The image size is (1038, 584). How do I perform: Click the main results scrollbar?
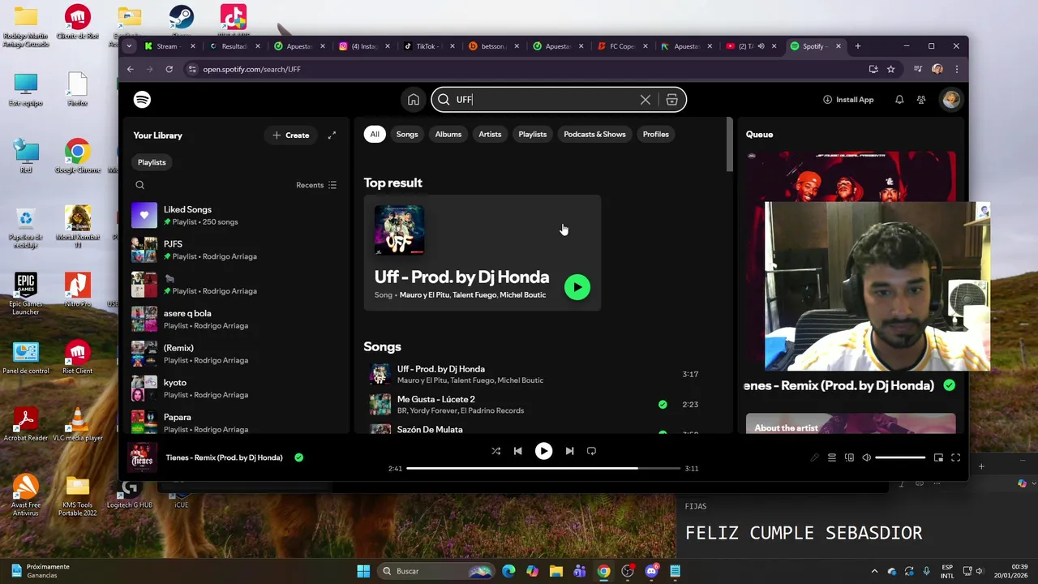click(730, 144)
